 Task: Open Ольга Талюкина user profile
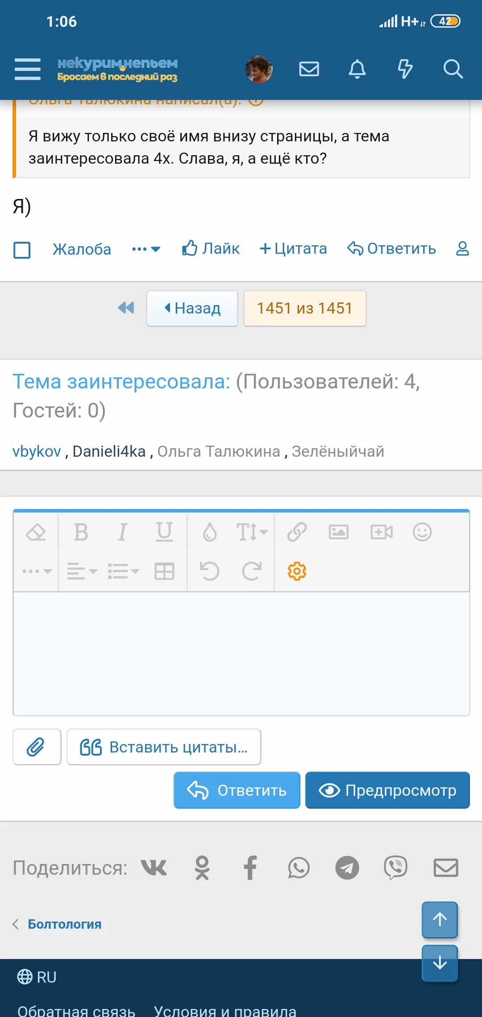tap(219, 451)
